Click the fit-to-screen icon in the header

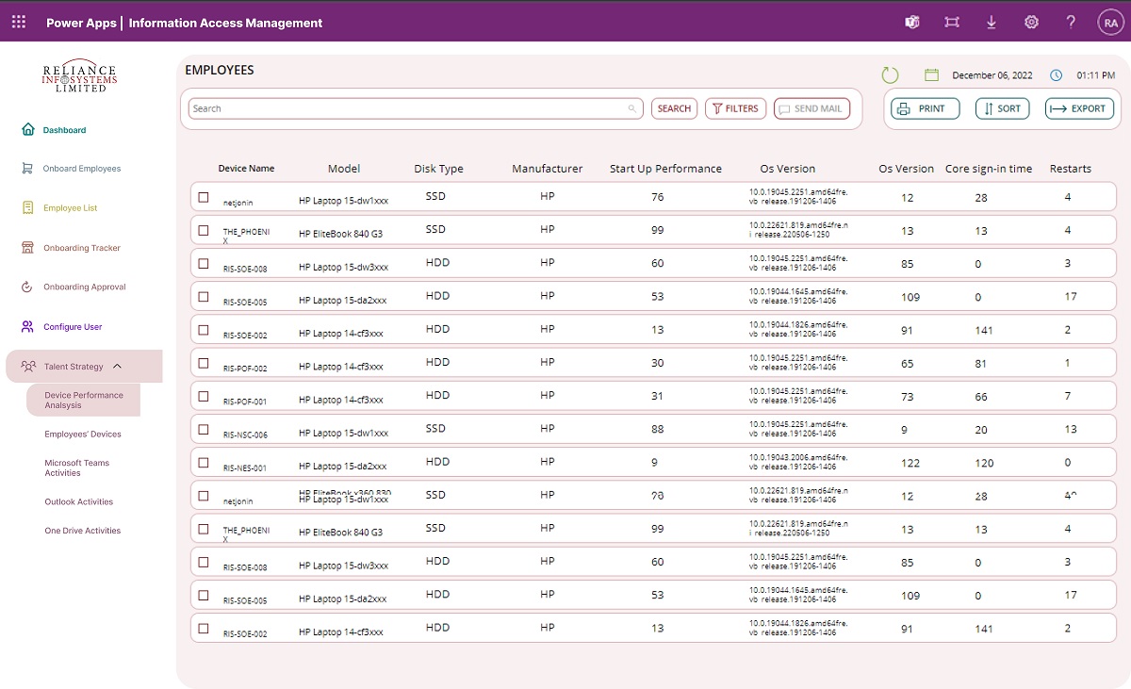coord(952,22)
